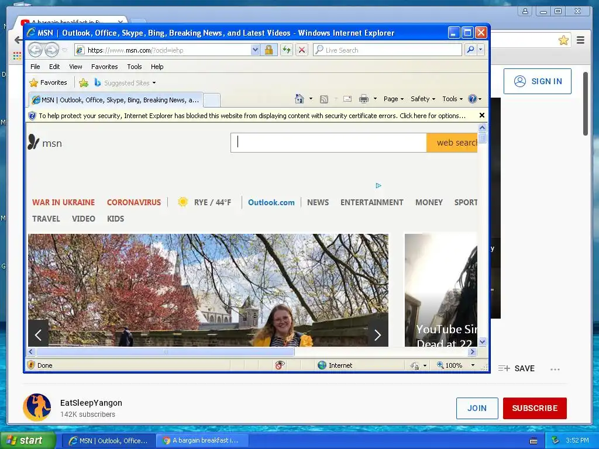The height and width of the screenshot is (449, 599).
Task: Open the Windows start button
Action: click(x=27, y=441)
